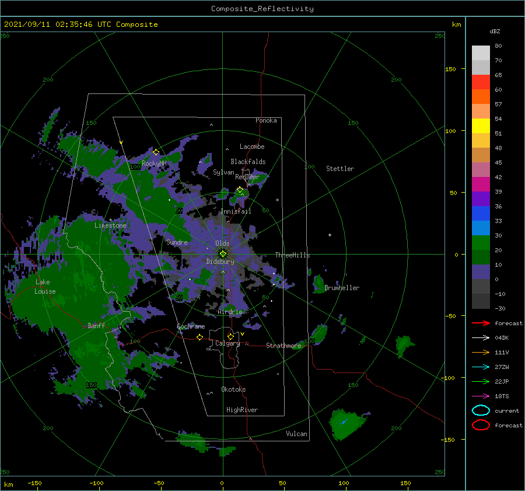Click the Strathmore label
This screenshot has width=525, height=491.
[283, 346]
